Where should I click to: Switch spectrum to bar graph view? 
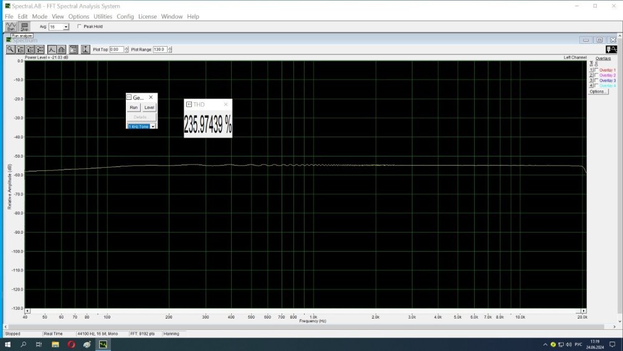click(62, 49)
